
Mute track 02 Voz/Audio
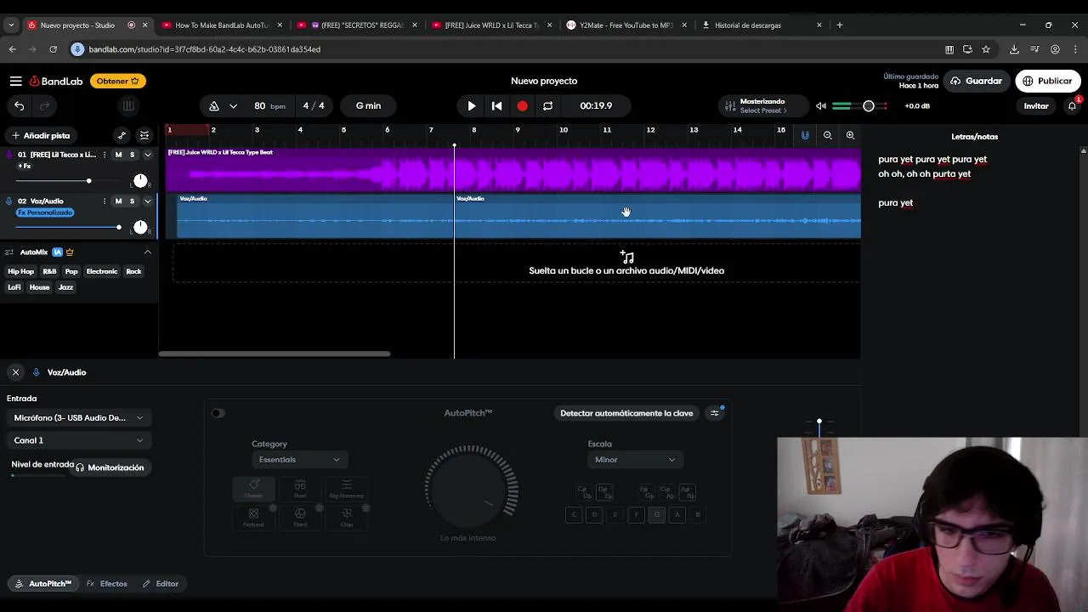click(x=118, y=201)
